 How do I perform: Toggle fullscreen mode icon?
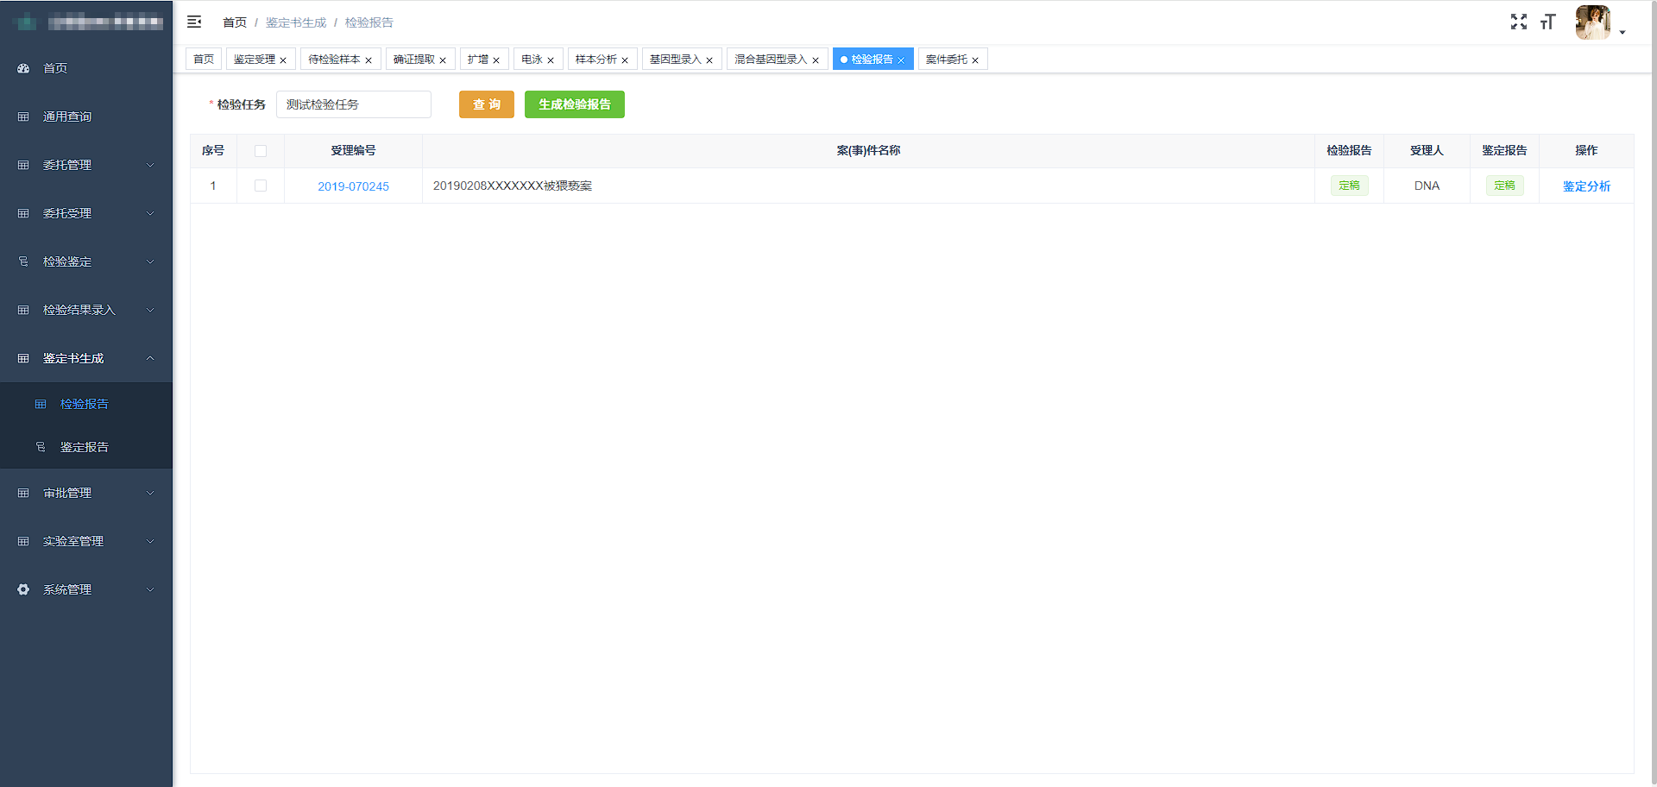[1518, 22]
